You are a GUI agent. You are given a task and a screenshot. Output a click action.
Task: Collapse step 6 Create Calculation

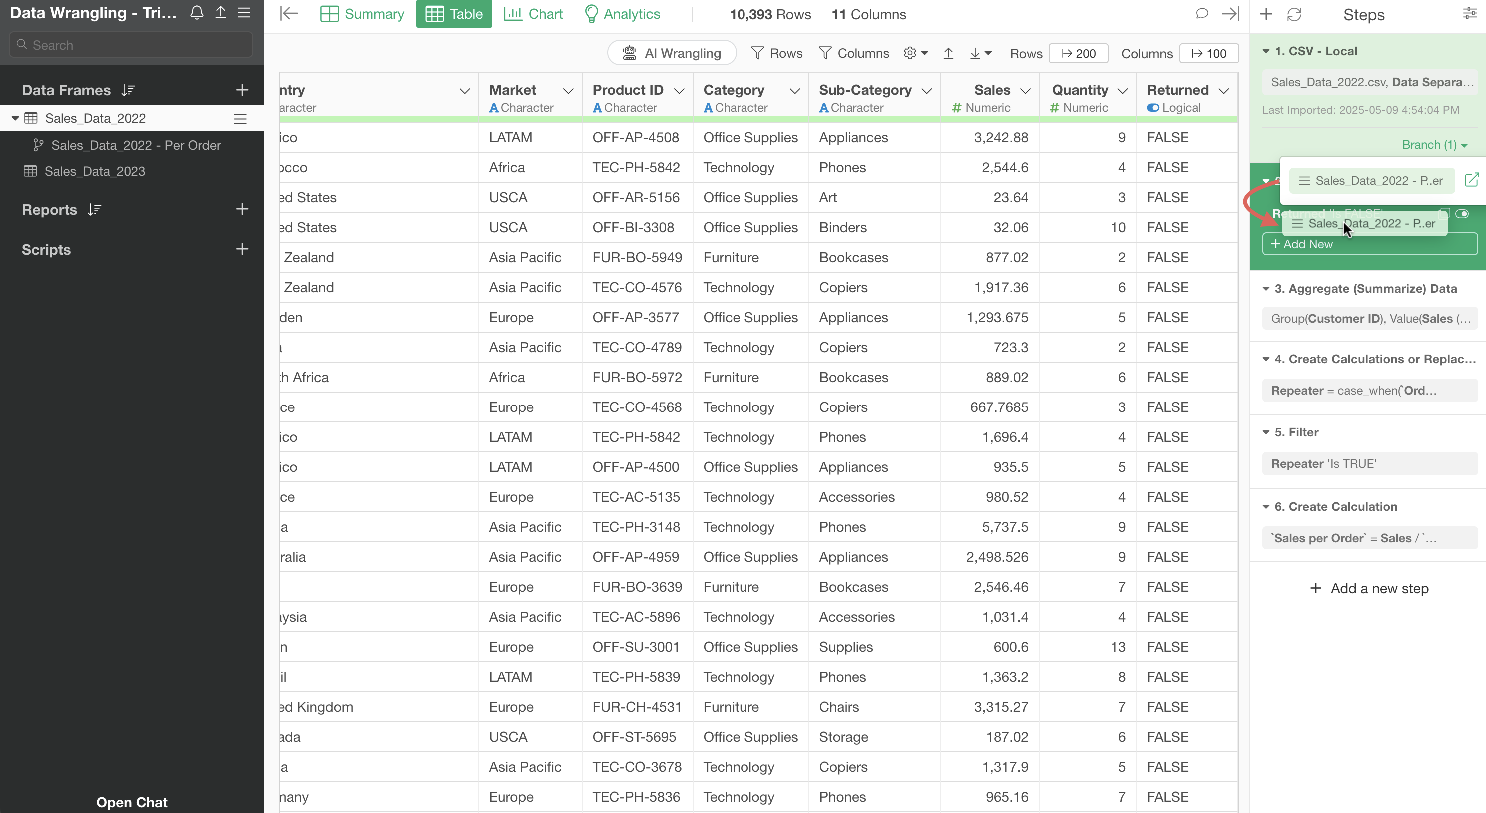coord(1266,506)
